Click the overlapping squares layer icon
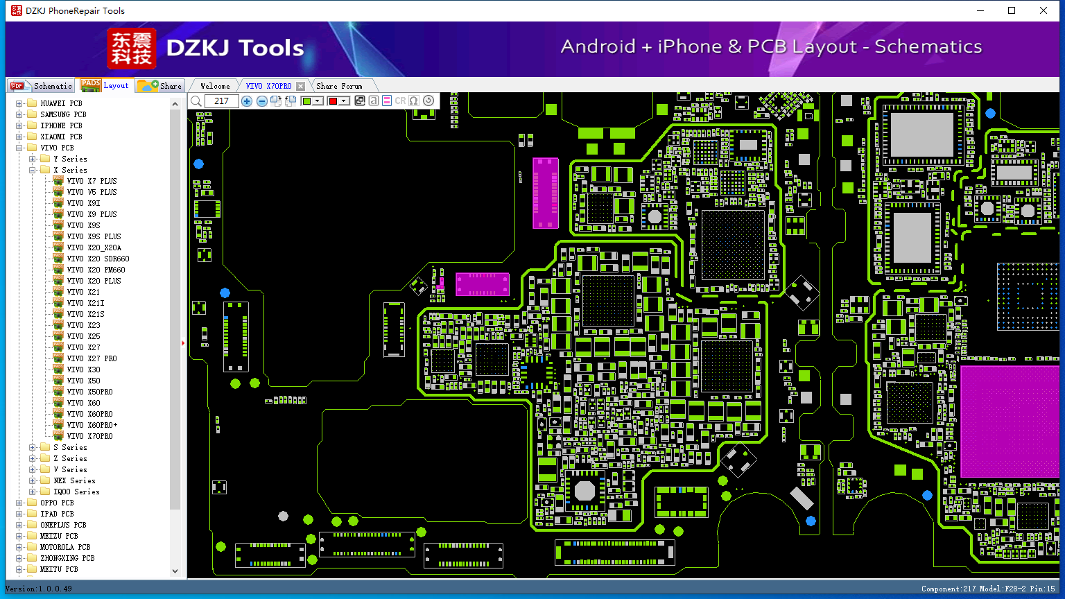Screen dimensions: 1065x599 tap(360, 101)
